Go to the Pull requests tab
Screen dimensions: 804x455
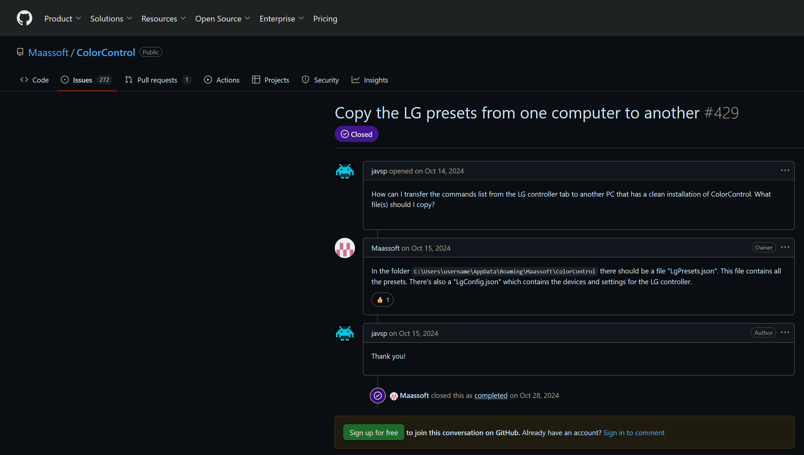tap(158, 80)
